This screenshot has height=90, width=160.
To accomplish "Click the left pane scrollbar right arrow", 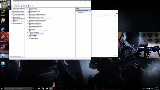I will point(24,57).
